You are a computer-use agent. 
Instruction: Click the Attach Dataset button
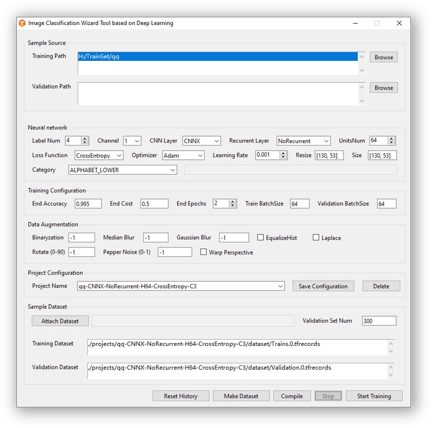(60, 321)
